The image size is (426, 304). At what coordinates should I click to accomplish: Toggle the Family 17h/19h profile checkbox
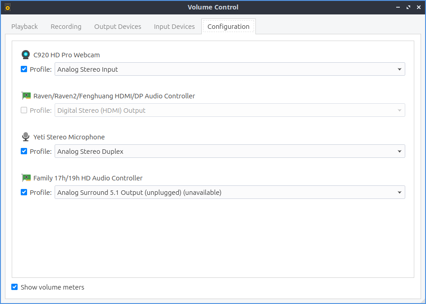pos(24,193)
